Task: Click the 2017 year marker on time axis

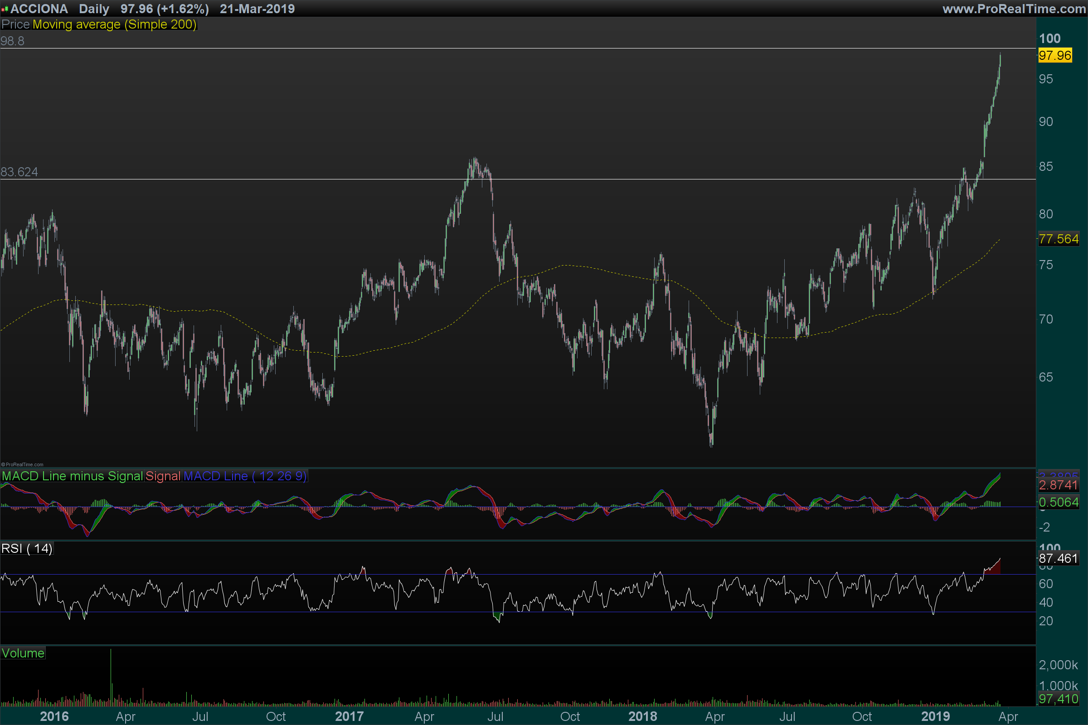Action: [x=349, y=716]
